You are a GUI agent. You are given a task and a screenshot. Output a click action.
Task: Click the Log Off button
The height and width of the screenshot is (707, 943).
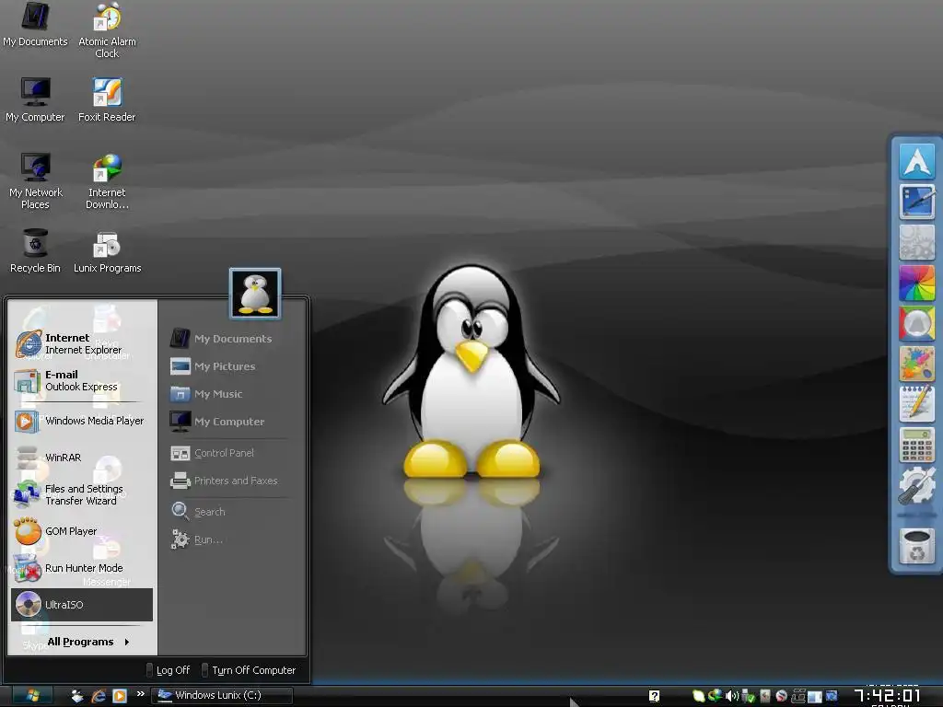click(x=169, y=670)
